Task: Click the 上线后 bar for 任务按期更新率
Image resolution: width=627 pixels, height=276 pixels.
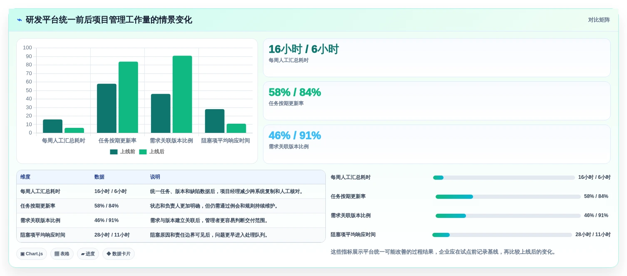Action: (x=128, y=97)
